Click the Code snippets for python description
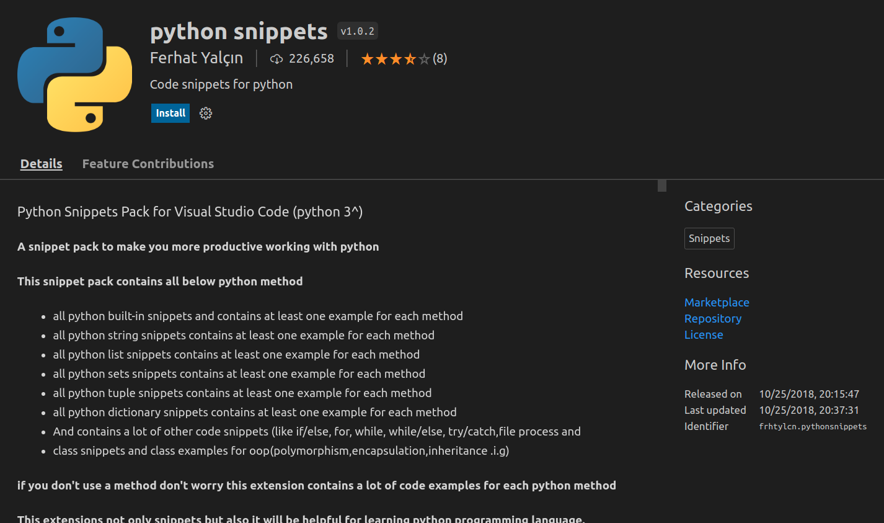 pyautogui.click(x=221, y=84)
